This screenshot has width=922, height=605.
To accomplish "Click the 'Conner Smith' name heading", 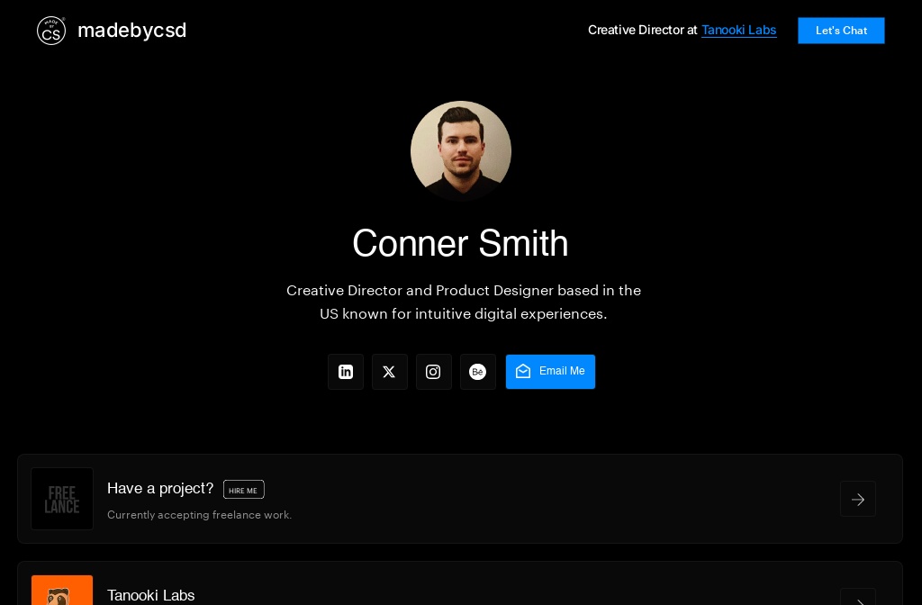I will point(460,243).
